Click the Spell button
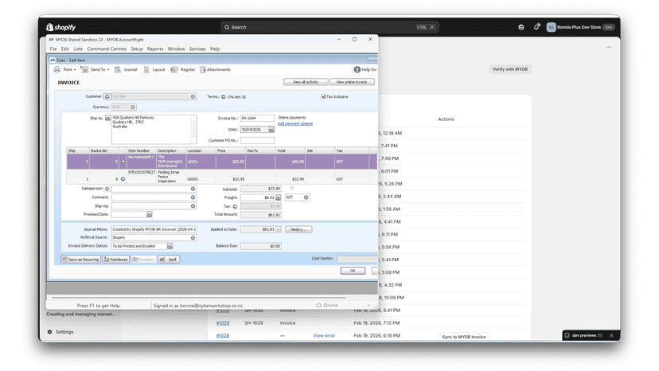Screen dimensions: 659x371 coord(169,260)
